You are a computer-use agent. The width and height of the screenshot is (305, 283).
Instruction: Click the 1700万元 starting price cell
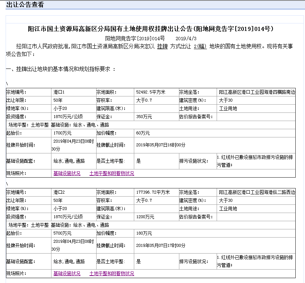click(x=74, y=133)
